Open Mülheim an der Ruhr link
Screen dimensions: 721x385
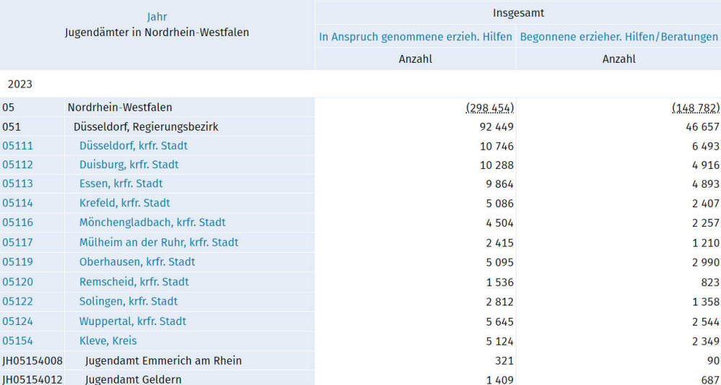[159, 243]
